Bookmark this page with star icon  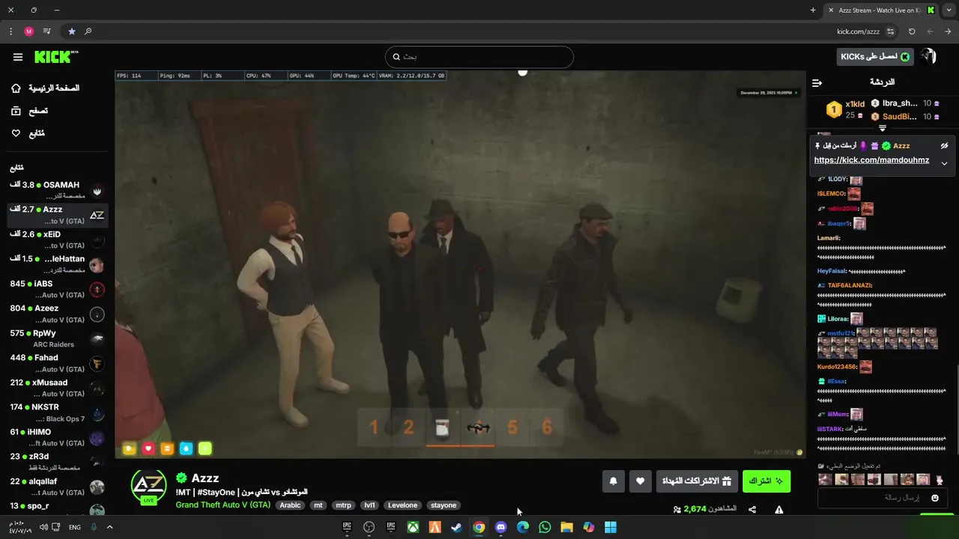click(x=72, y=31)
